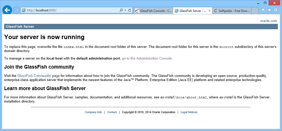Close the GlassFish Server tab
This screenshot has height=131, width=282.
coord(209,11)
